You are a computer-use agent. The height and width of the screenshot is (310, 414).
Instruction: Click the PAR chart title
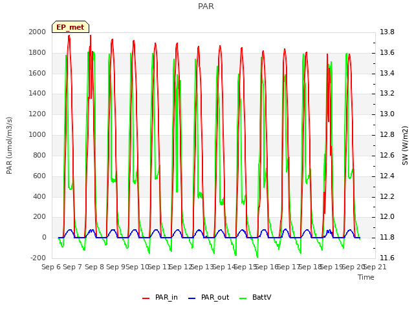tap(206, 6)
